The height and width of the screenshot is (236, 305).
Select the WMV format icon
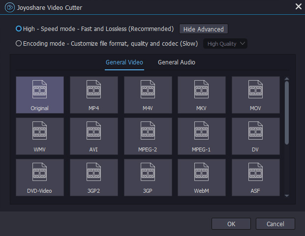point(40,136)
